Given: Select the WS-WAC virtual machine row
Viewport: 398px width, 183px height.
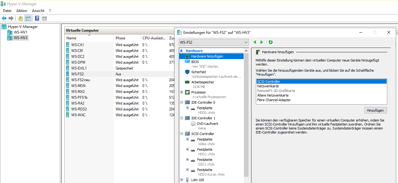Looking at the screenshot, I should tap(120, 115).
